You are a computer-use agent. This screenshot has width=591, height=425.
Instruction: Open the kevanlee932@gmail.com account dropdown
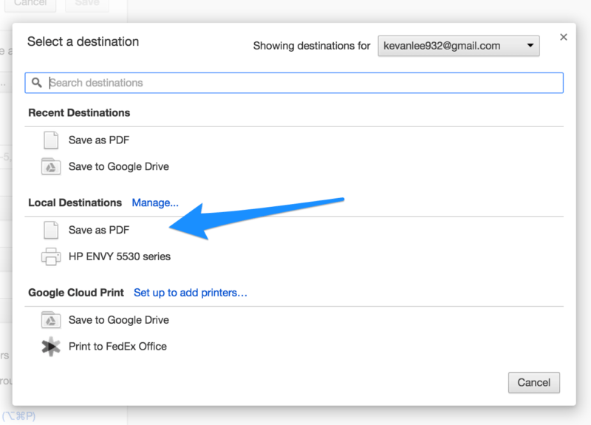click(x=459, y=46)
